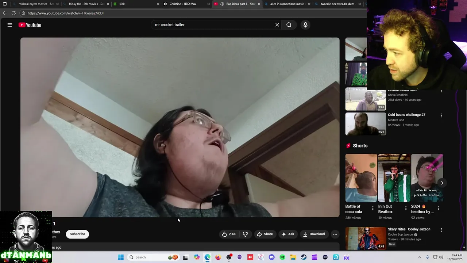Open more actions under the video

pyautogui.click(x=335, y=234)
